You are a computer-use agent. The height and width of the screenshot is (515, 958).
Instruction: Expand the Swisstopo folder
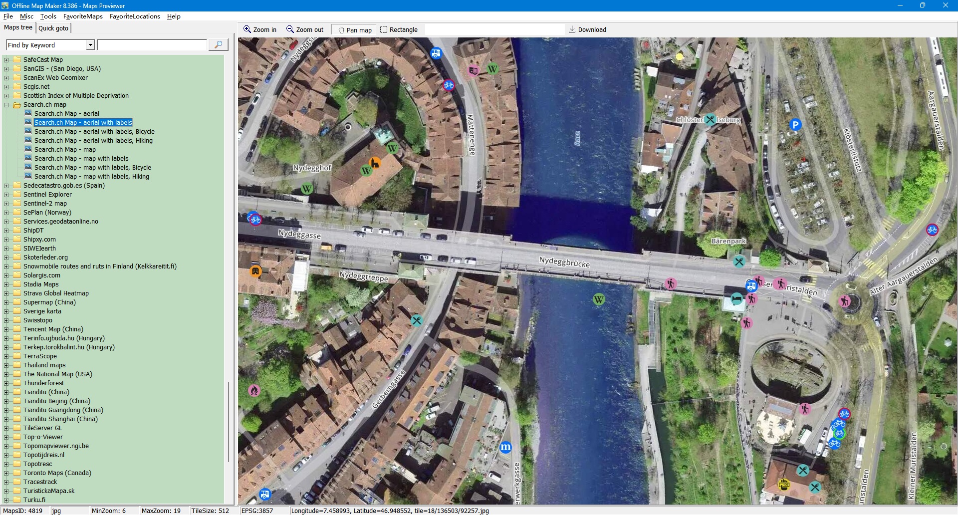tap(6, 320)
